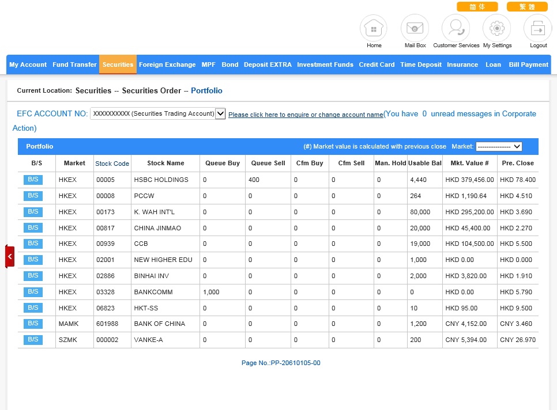
Task: Switch to Simplified Chinese language button
Action: [477, 7]
